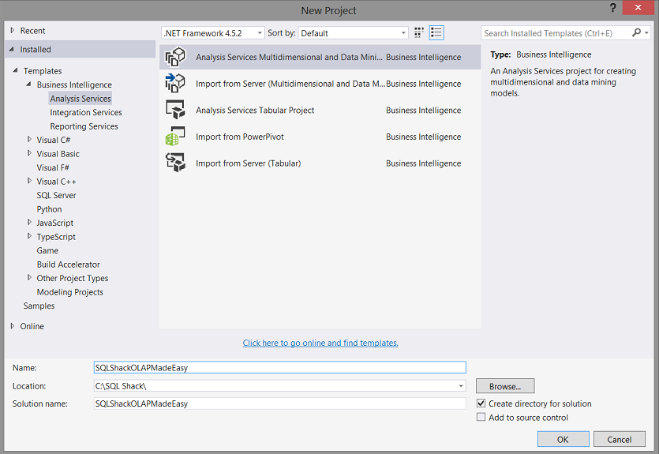Select Build Accelerator templates
Image resolution: width=659 pixels, height=454 pixels.
[68, 265]
